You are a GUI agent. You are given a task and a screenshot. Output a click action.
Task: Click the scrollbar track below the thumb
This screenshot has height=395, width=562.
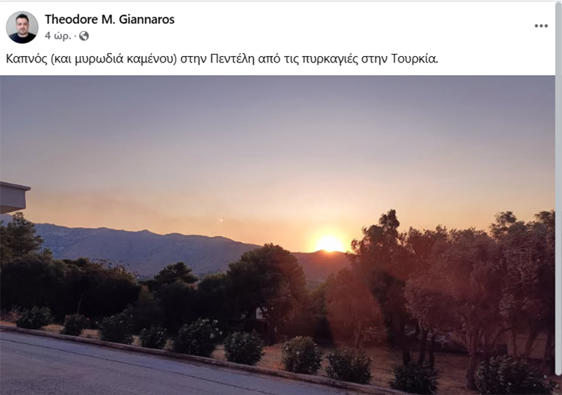(558, 384)
